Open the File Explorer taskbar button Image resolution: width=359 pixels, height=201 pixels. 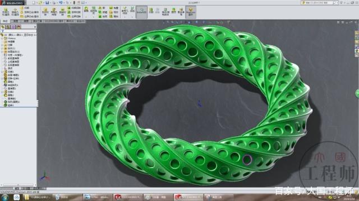(38, 197)
